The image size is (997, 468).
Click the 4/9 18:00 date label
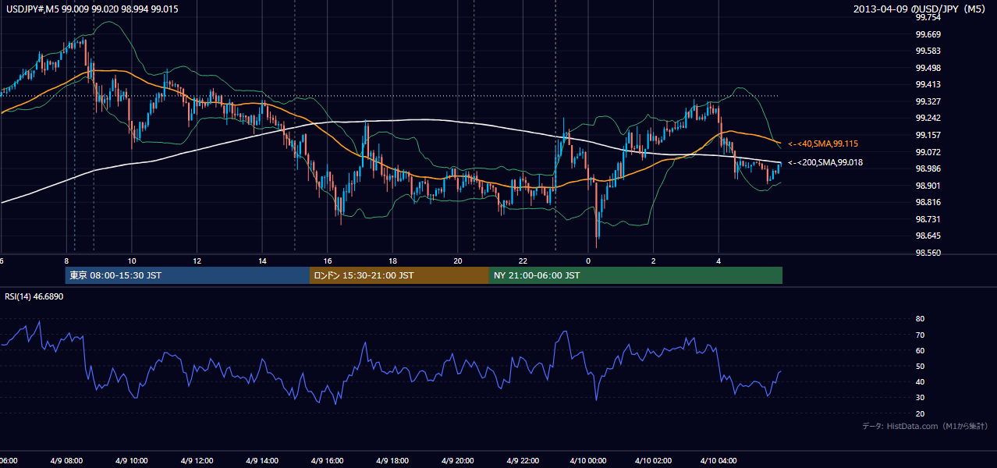pos(393,461)
